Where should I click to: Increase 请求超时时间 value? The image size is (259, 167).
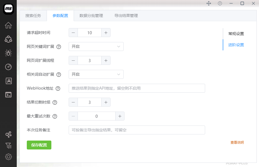[106, 33]
